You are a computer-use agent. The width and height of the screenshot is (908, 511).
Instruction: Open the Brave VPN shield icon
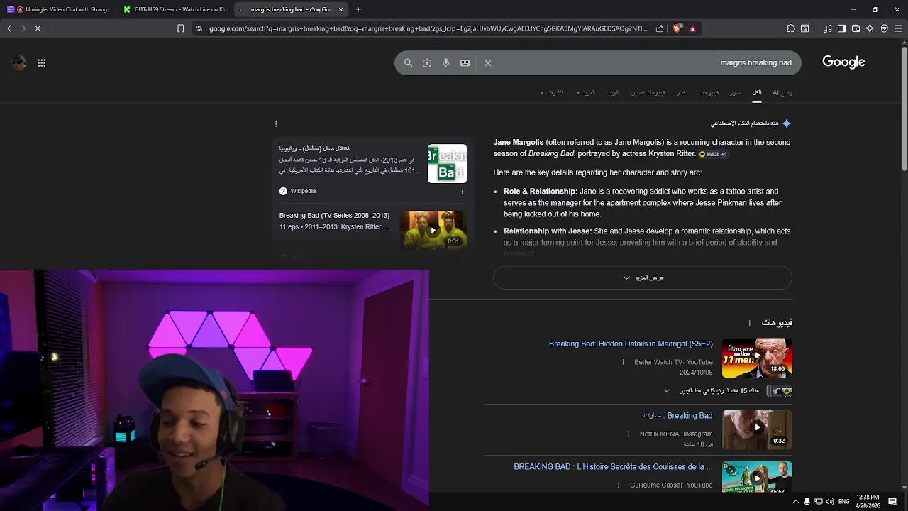click(x=885, y=28)
